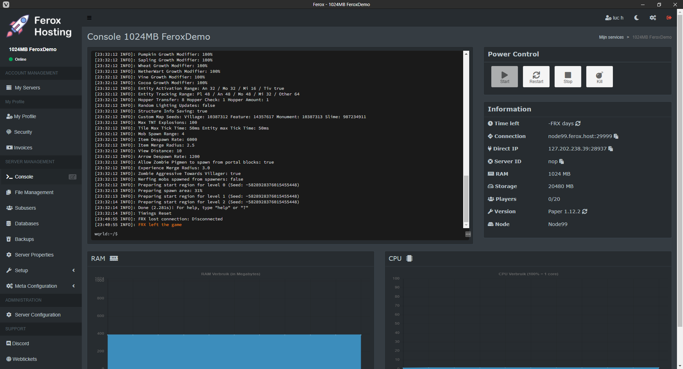The width and height of the screenshot is (683, 369).
Task: Open the Security page
Action: 41,132
